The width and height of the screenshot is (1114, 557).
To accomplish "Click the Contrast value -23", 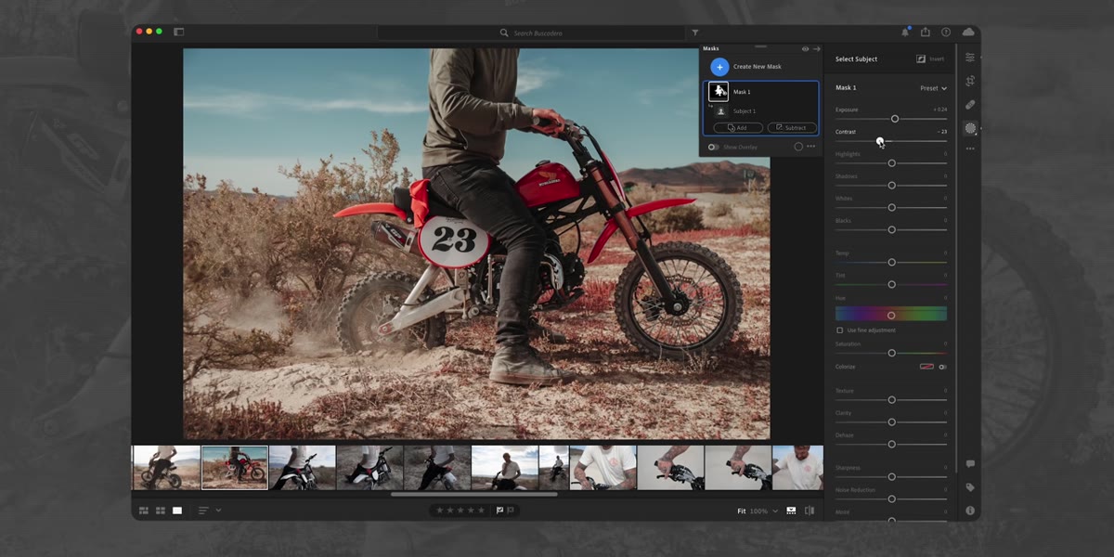I will point(941,132).
